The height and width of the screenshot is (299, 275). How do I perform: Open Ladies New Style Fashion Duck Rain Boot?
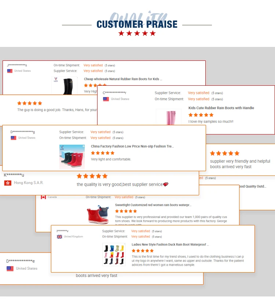coord(170,244)
